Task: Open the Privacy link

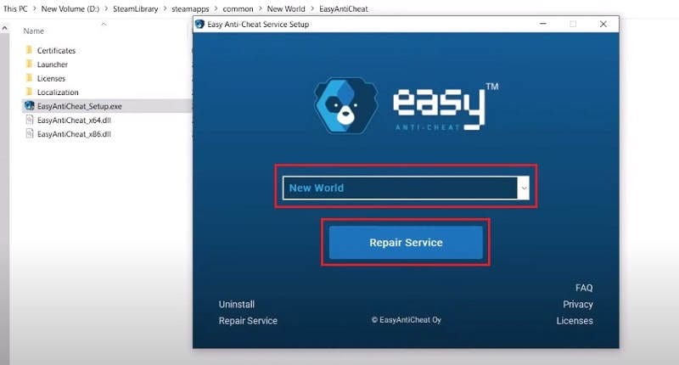Action: [578, 305]
